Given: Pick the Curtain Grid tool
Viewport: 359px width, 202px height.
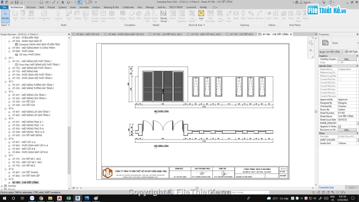Looking at the screenshot, I should (x=103, y=16).
